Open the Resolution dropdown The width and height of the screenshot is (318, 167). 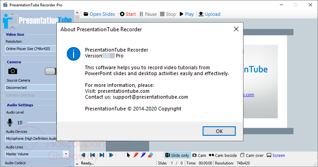tap(30, 49)
